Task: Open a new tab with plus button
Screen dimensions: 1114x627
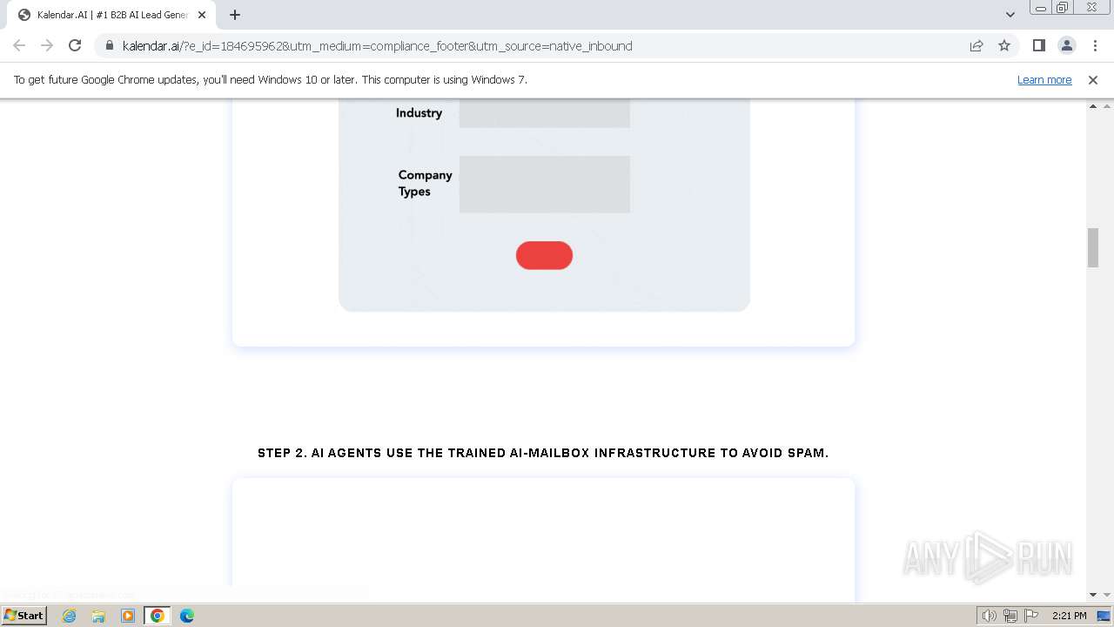Action: coord(235,15)
